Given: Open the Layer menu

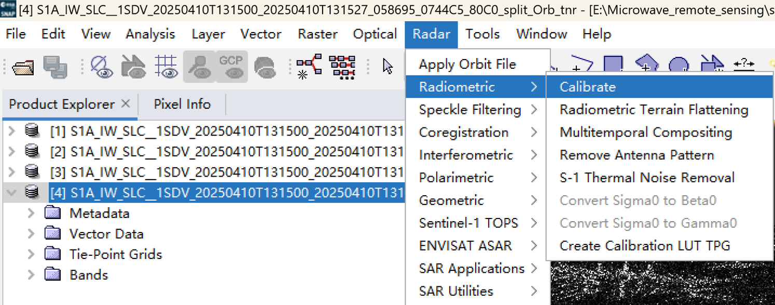Looking at the screenshot, I should pos(208,34).
